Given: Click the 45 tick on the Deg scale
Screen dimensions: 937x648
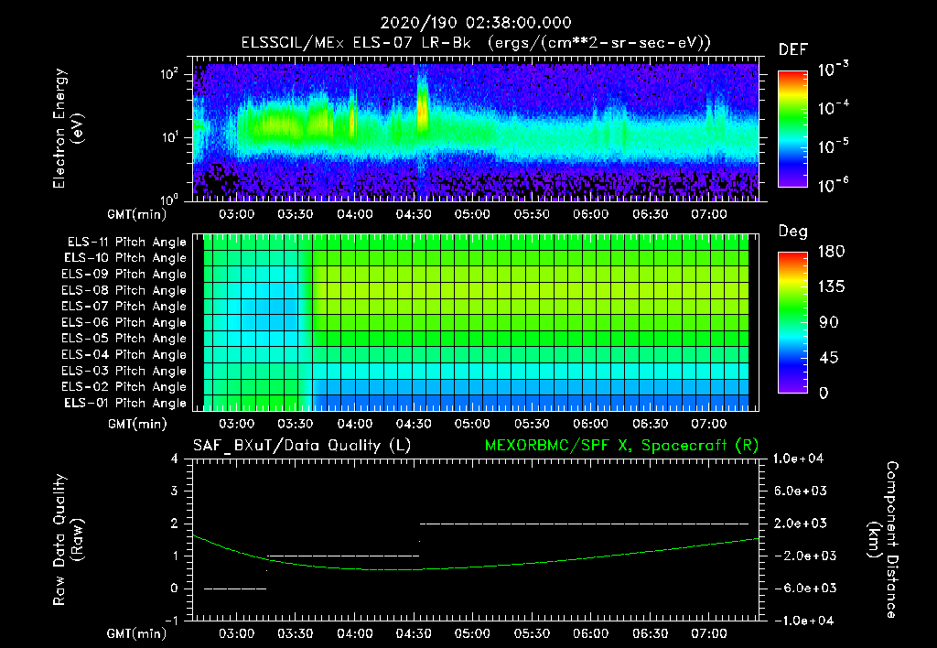Looking at the screenshot, I should coord(829,358).
